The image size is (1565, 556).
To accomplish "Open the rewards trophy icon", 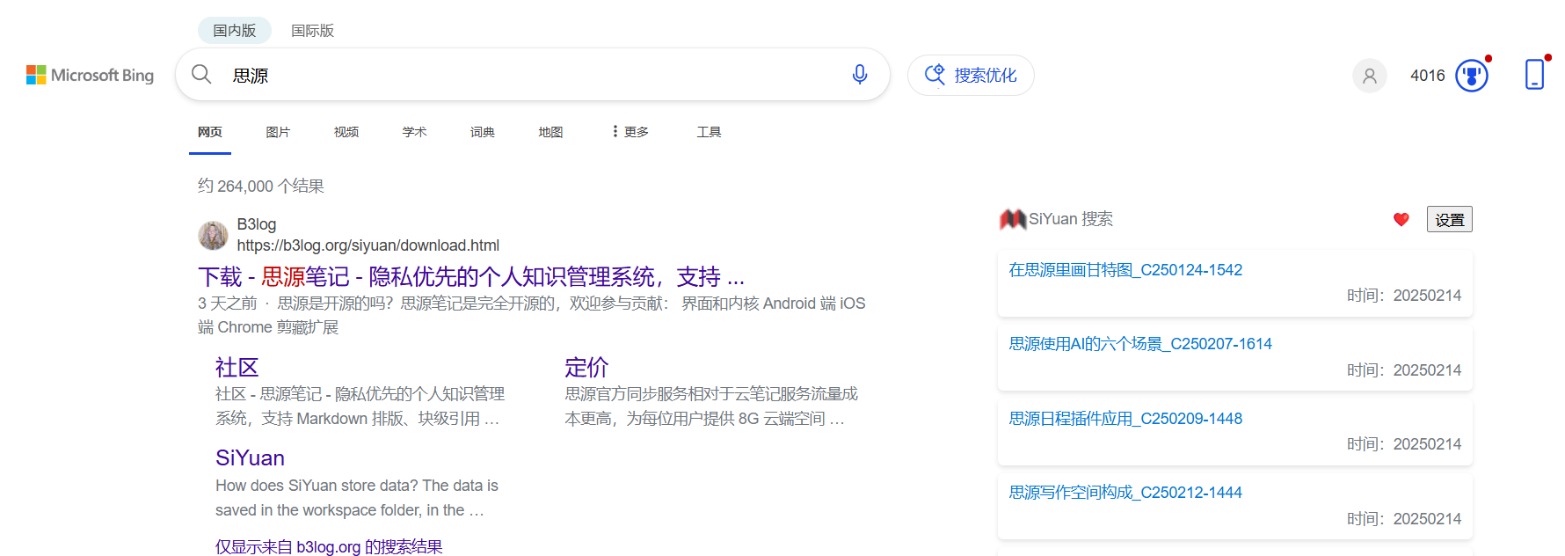I will click(x=1472, y=76).
